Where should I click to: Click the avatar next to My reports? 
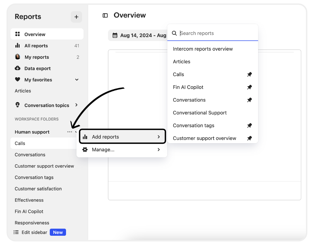tap(17, 57)
